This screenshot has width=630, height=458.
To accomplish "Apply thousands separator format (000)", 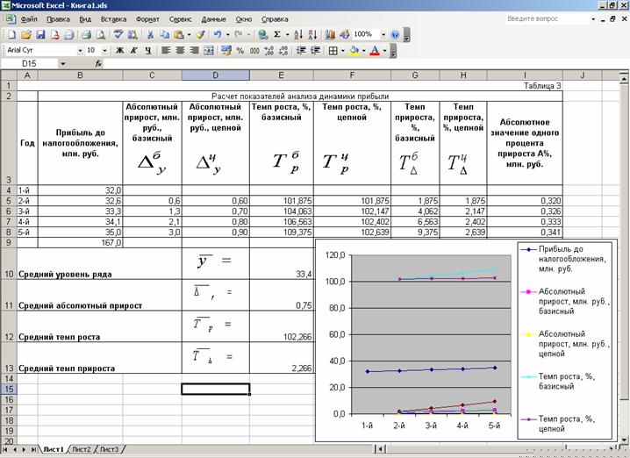I will pyautogui.click(x=254, y=51).
